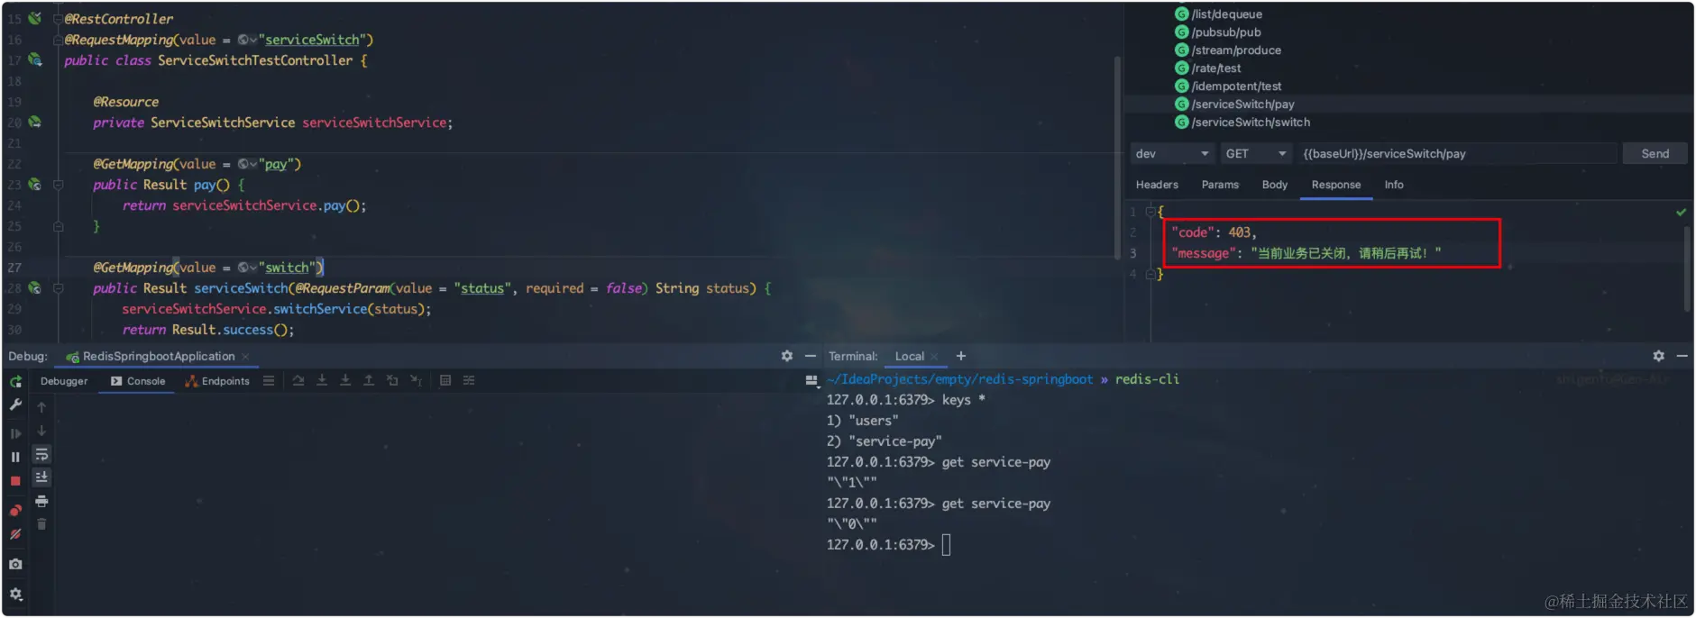Rerun RedisSpringbootApplication with the green rerun icon

coord(15,382)
